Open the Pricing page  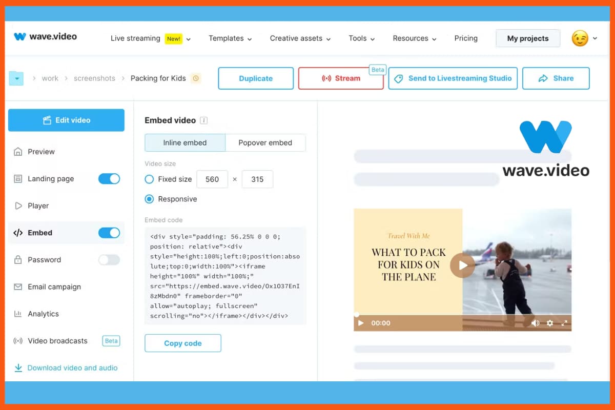click(465, 38)
